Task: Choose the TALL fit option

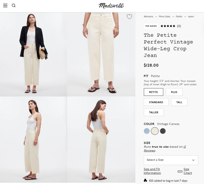Action: (179, 102)
